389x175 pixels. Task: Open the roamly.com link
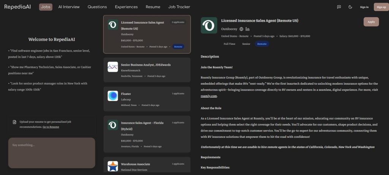(x=209, y=96)
